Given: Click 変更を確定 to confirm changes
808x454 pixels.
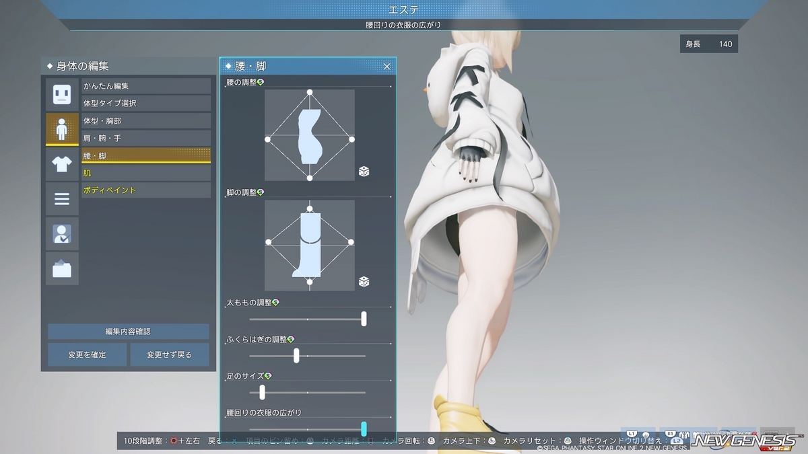Looking at the screenshot, I should click(x=87, y=354).
